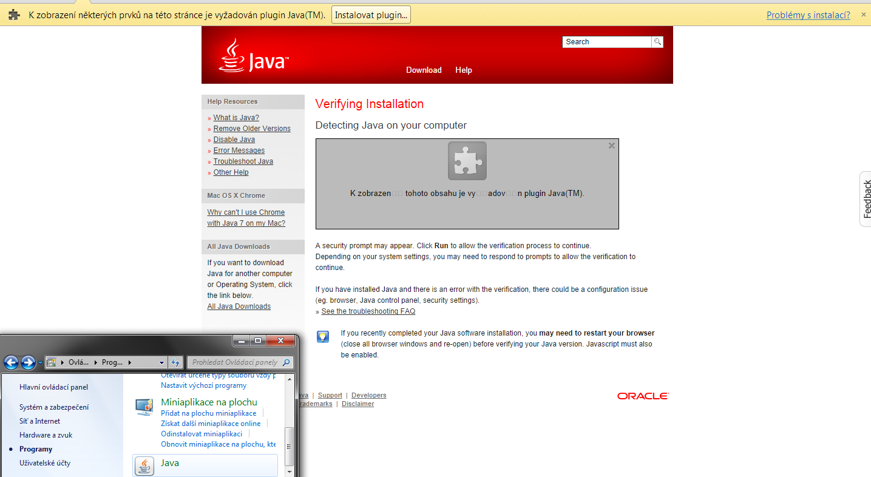Open the Problémy s instalací link
871x477 pixels.
point(808,15)
